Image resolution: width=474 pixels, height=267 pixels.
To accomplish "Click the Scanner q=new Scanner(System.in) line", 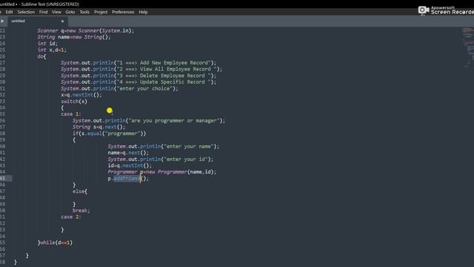I will pyautogui.click(x=86, y=30).
